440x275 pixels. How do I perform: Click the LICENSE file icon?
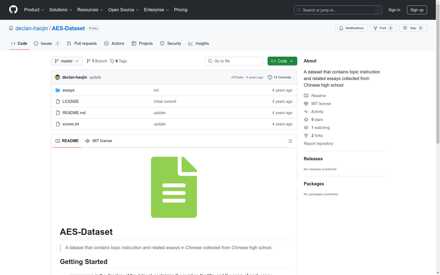pyautogui.click(x=58, y=101)
